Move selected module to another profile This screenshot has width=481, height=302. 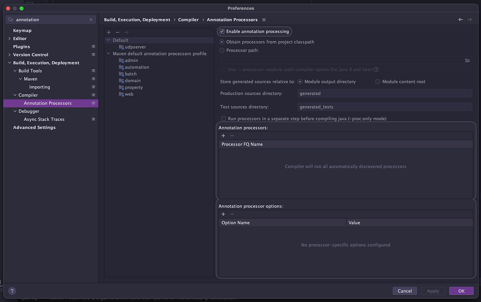coord(126,32)
